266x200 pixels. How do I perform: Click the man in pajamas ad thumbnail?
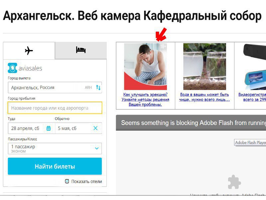[146, 66]
